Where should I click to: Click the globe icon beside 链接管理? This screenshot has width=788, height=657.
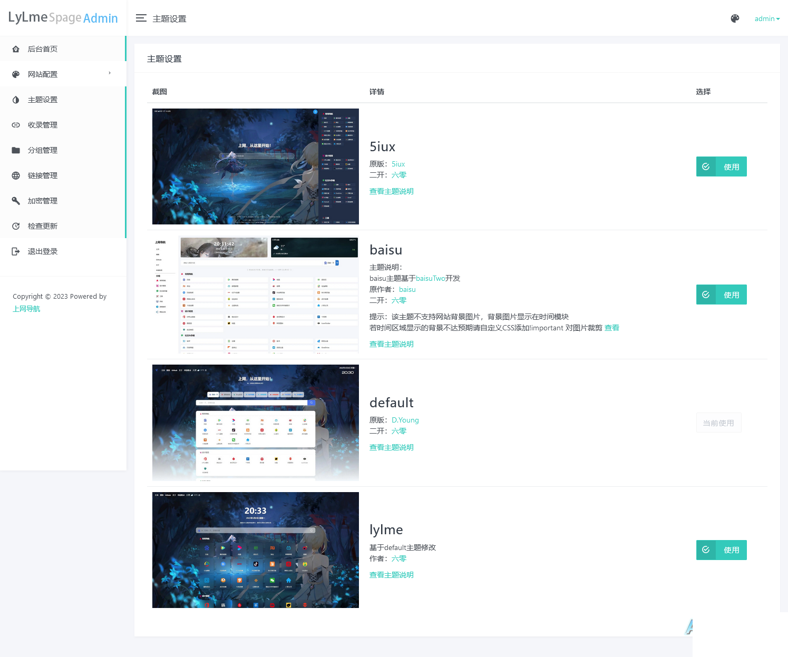(16, 175)
